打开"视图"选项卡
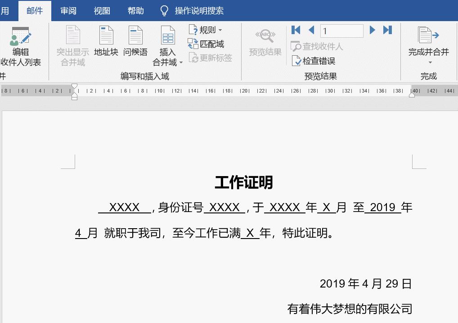The image size is (458, 323). [x=102, y=10]
